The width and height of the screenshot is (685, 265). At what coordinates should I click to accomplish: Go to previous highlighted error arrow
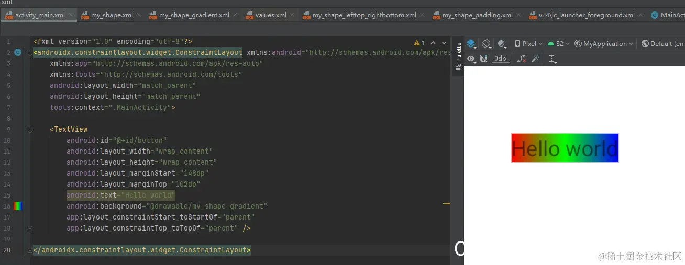click(433, 43)
